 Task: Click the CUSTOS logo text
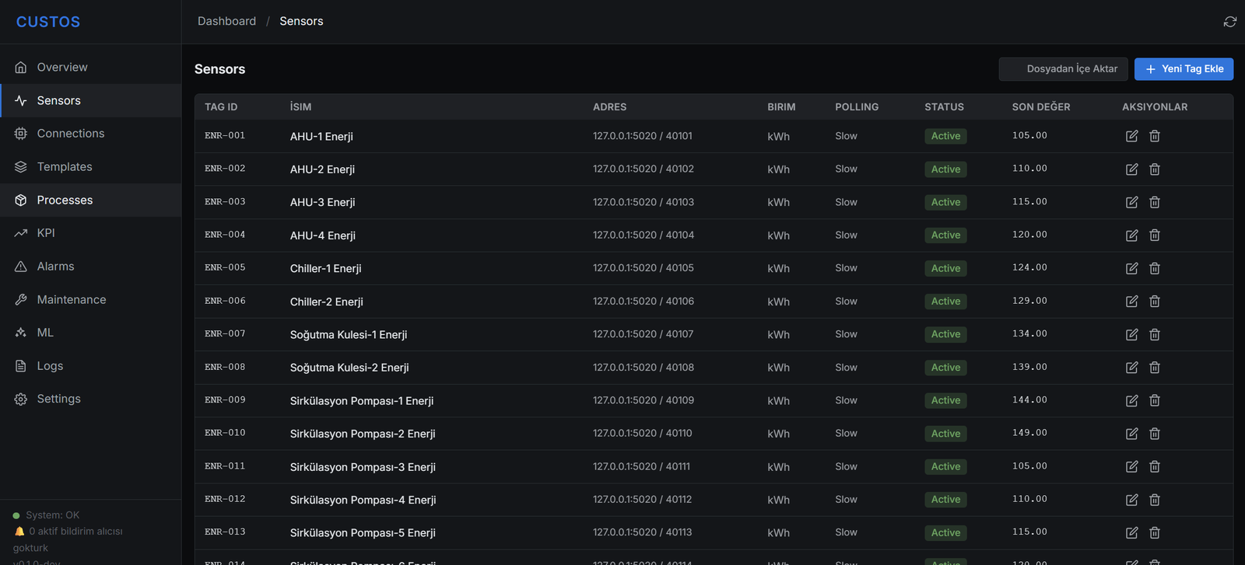48,22
